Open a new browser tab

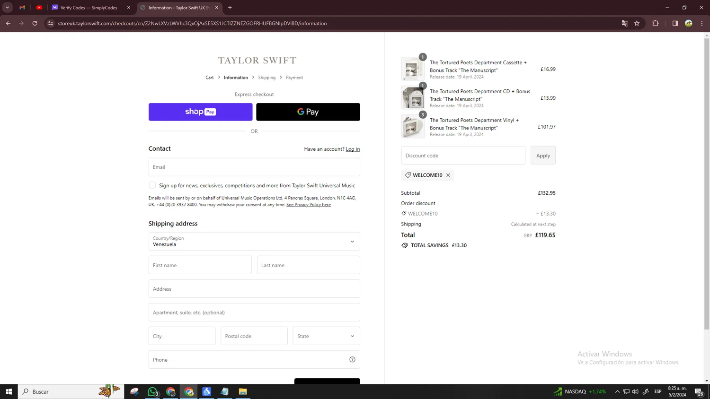tap(230, 8)
